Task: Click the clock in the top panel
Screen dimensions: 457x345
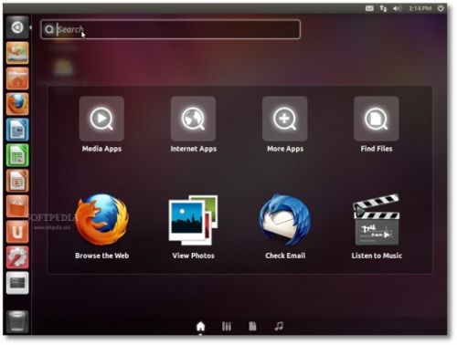Action: click(x=420, y=9)
